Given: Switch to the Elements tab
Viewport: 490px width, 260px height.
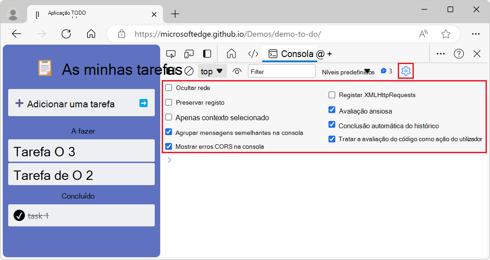Looking at the screenshot, I should (x=253, y=53).
